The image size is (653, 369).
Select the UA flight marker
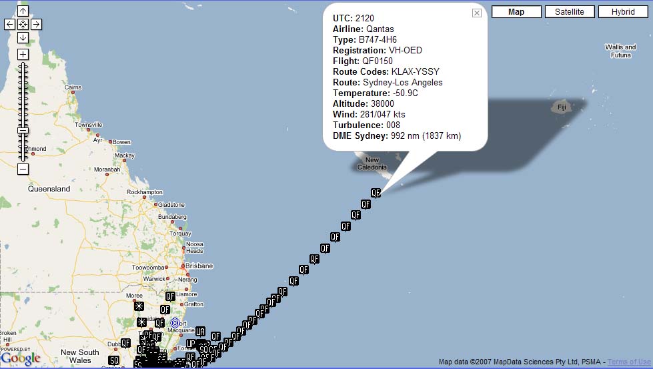click(200, 332)
